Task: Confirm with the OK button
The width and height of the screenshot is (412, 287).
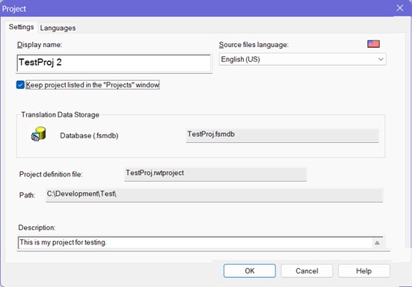Action: click(250, 271)
